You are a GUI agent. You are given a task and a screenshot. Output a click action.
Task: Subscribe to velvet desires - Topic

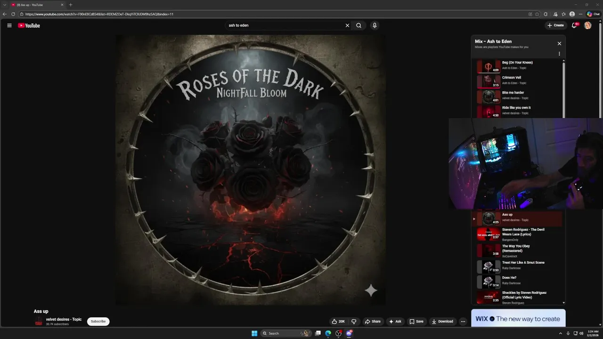[x=98, y=322]
